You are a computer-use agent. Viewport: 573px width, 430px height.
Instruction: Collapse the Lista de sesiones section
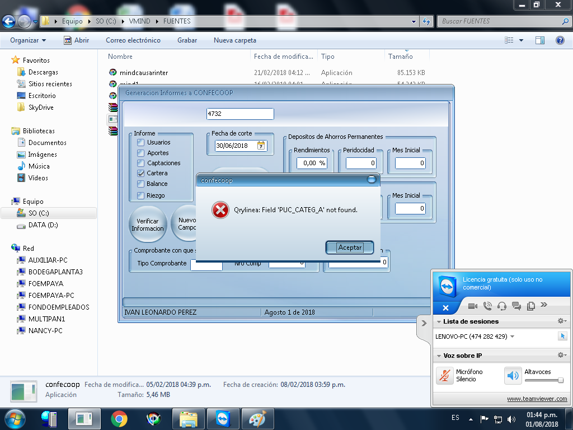(x=439, y=322)
